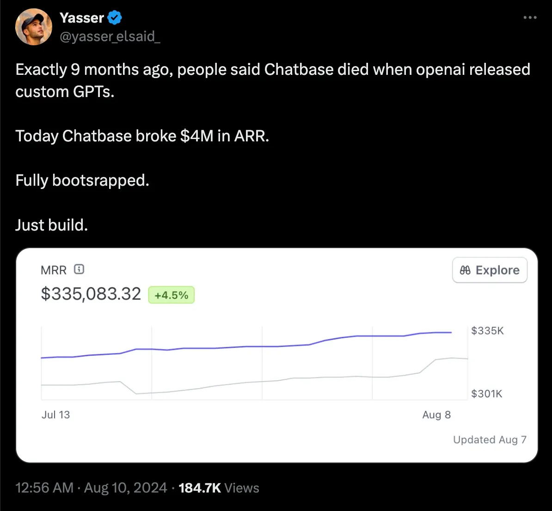552x511 pixels.
Task: Click the 184.7K Views count
Action: 219,488
